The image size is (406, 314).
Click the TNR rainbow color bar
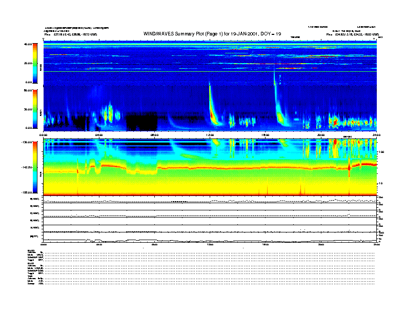[35, 167]
